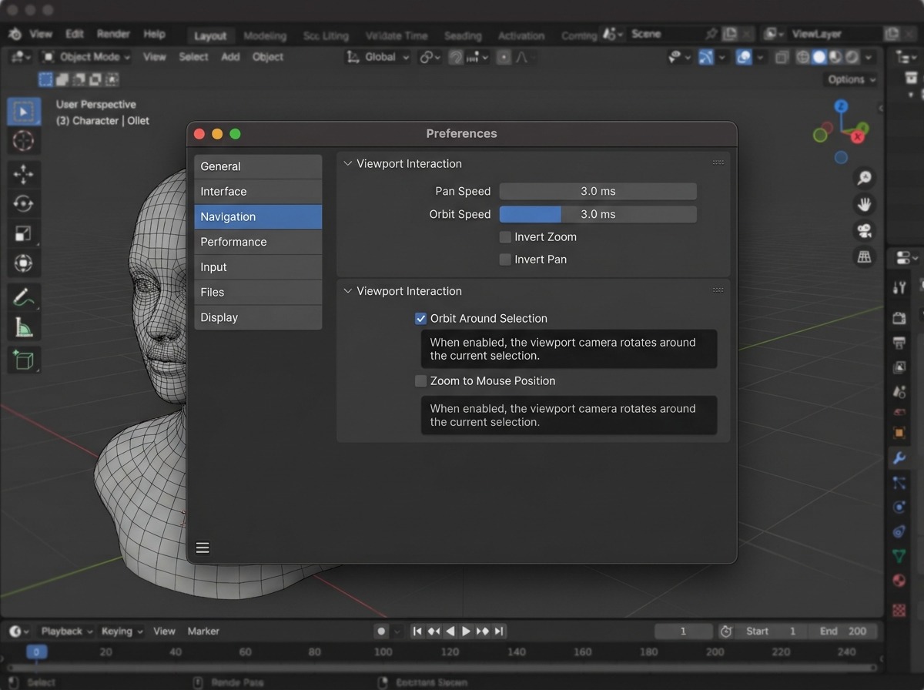The width and height of the screenshot is (924, 690).
Task: Switch to the Modeling workspace tab
Action: pyautogui.click(x=265, y=35)
